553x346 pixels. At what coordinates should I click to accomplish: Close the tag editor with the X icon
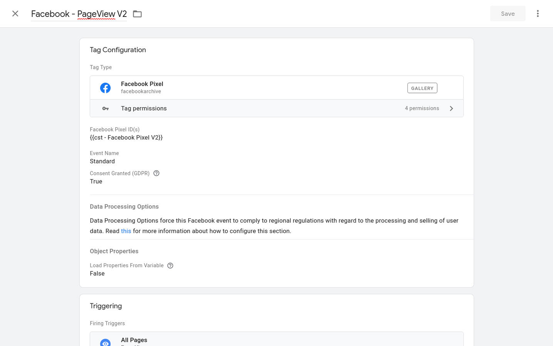click(15, 14)
